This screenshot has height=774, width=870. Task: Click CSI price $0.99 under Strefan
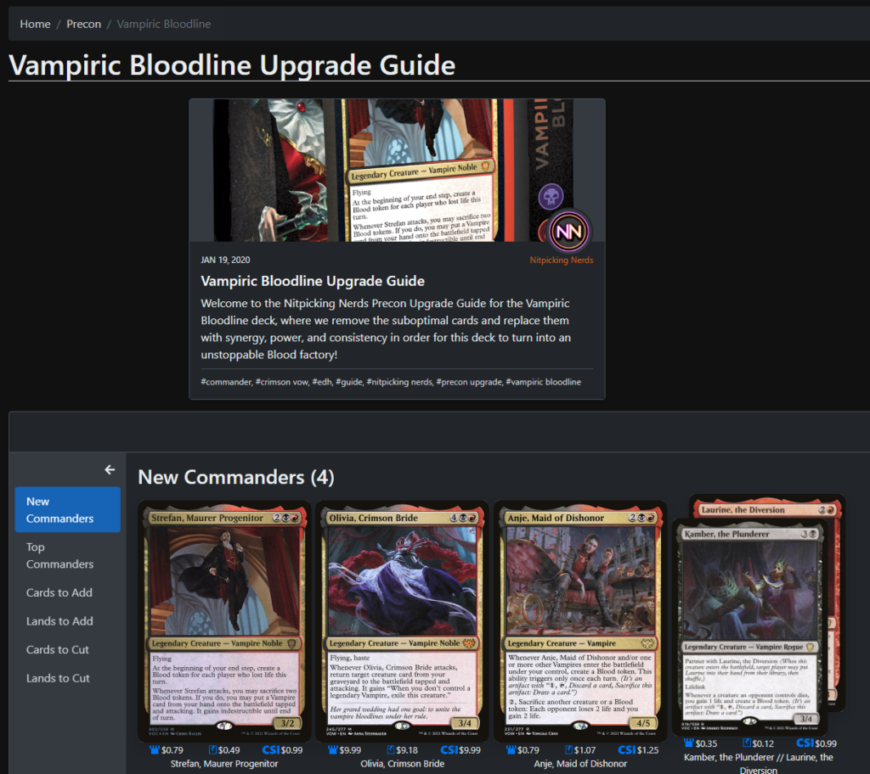coord(282,749)
